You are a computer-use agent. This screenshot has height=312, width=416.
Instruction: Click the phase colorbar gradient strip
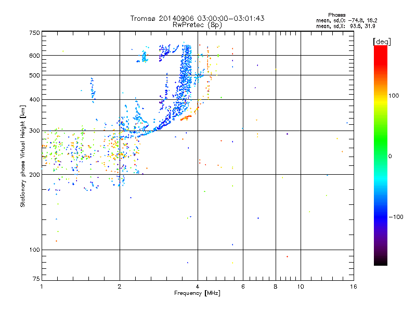[381, 155]
